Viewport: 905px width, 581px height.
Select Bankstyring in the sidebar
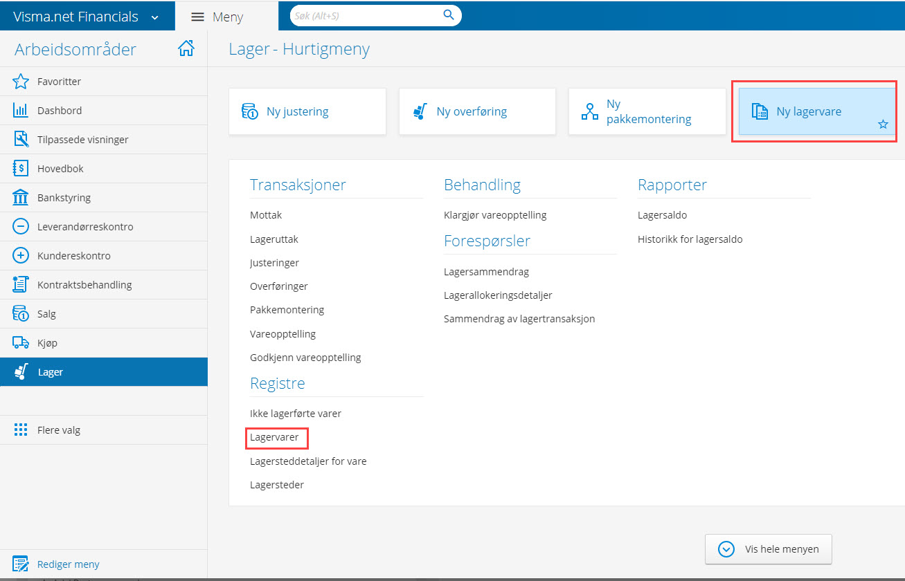104,198
